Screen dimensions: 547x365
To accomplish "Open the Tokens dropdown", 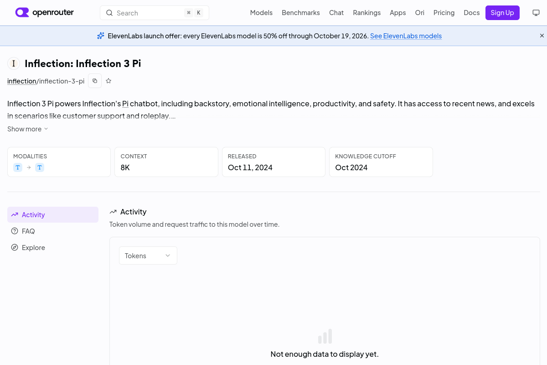I will point(148,255).
